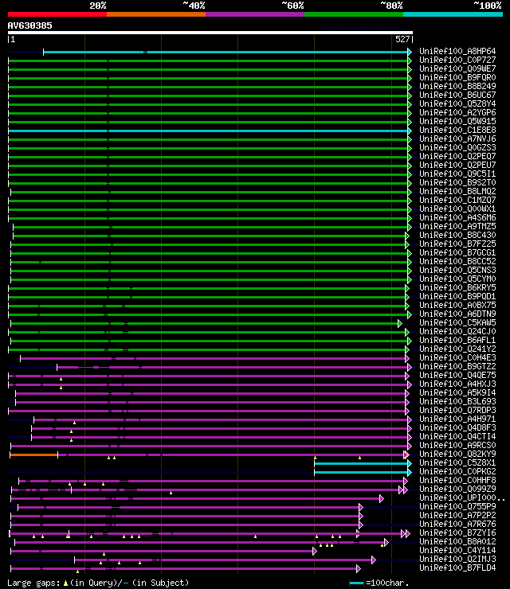Click hit name UniRef100_B6AFL1
The height and width of the screenshot is (589, 510).
click(457, 341)
